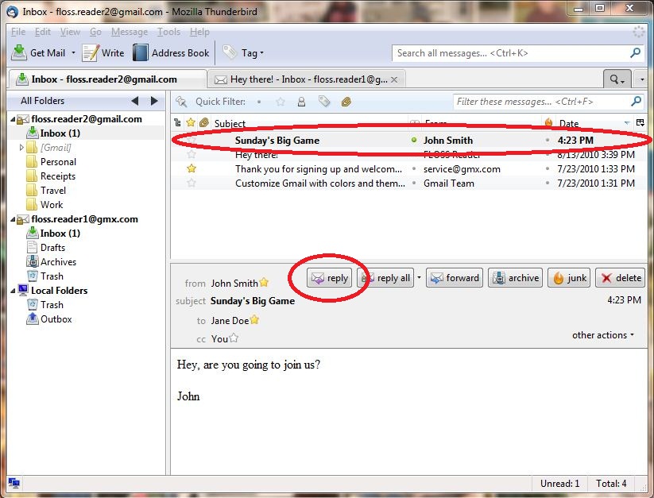Viewport: 654px width, 498px height.
Task: Select the Receipts folder
Action: click(x=58, y=176)
